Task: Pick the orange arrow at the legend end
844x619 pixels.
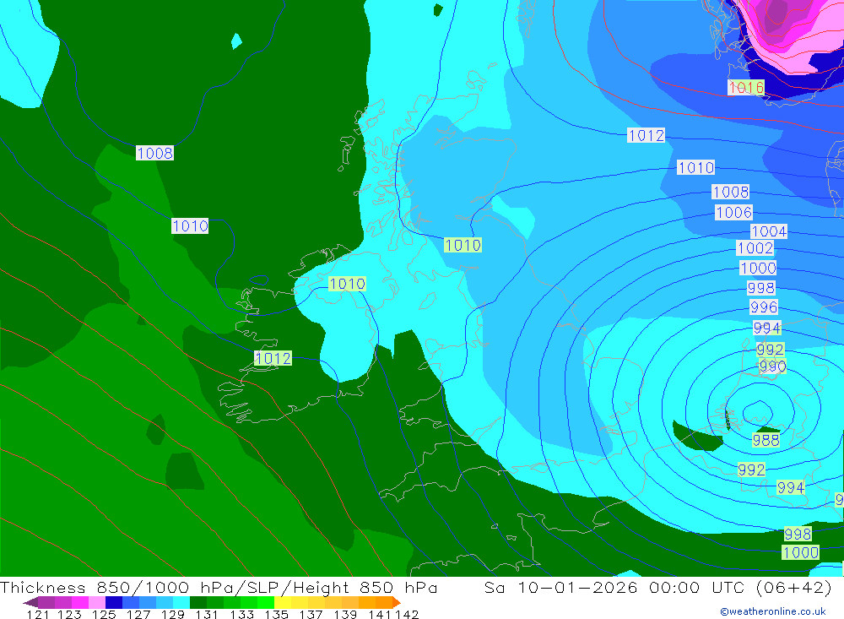Action: [396, 602]
